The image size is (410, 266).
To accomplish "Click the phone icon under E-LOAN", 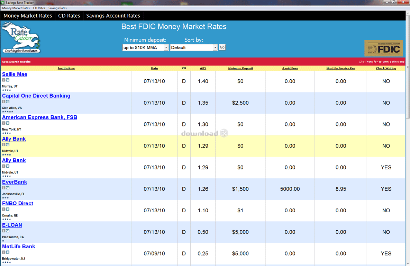I will click(x=8, y=231).
